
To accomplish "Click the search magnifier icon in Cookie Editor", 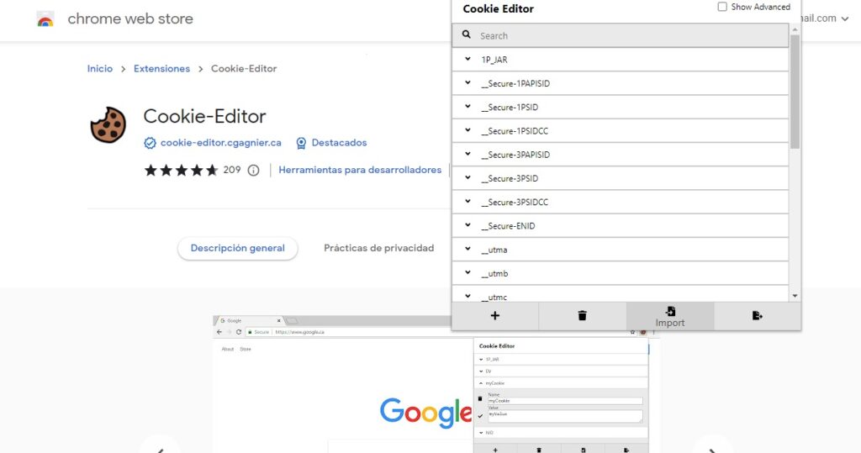I will click(x=466, y=34).
